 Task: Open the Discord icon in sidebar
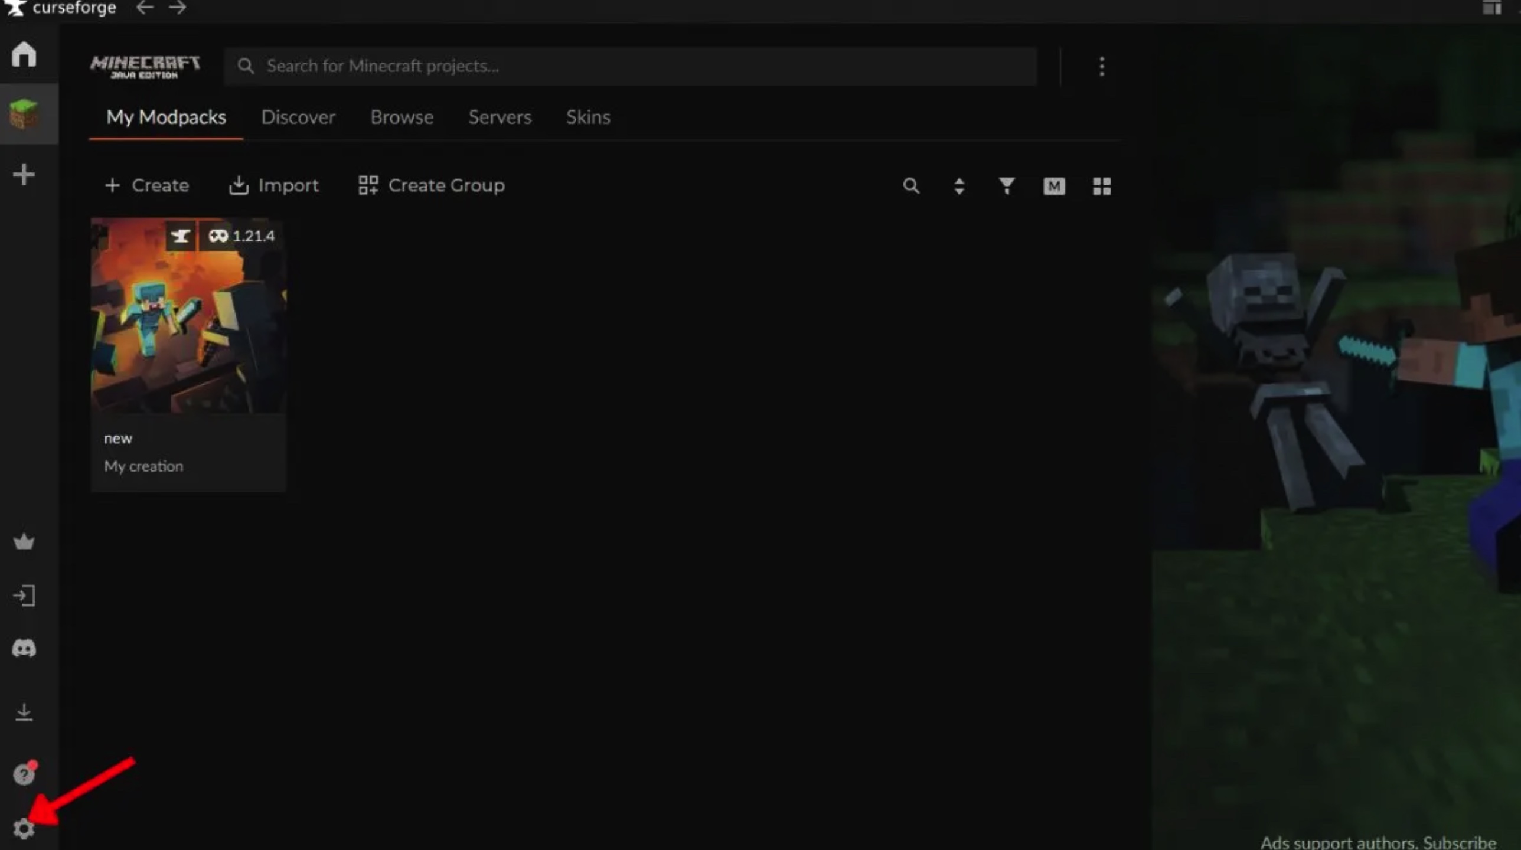(x=24, y=648)
